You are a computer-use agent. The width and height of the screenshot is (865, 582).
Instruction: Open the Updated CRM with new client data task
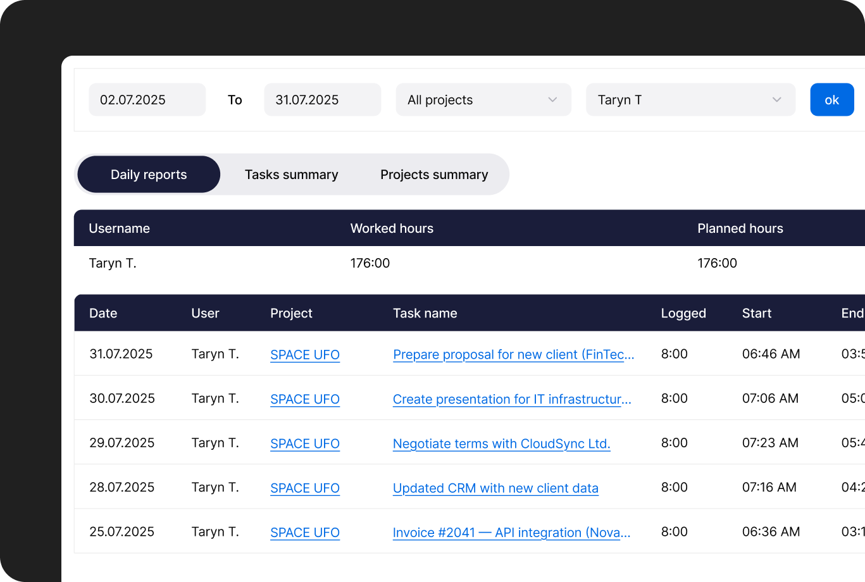coord(495,488)
